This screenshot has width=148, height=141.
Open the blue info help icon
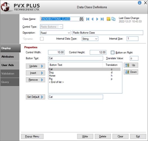coord(140,3)
